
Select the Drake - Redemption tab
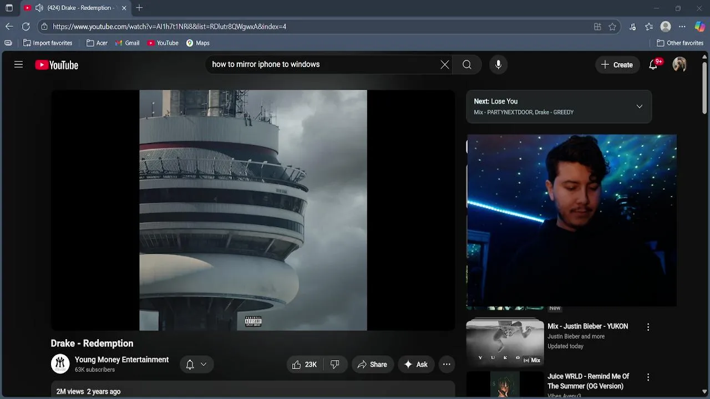[x=76, y=8]
